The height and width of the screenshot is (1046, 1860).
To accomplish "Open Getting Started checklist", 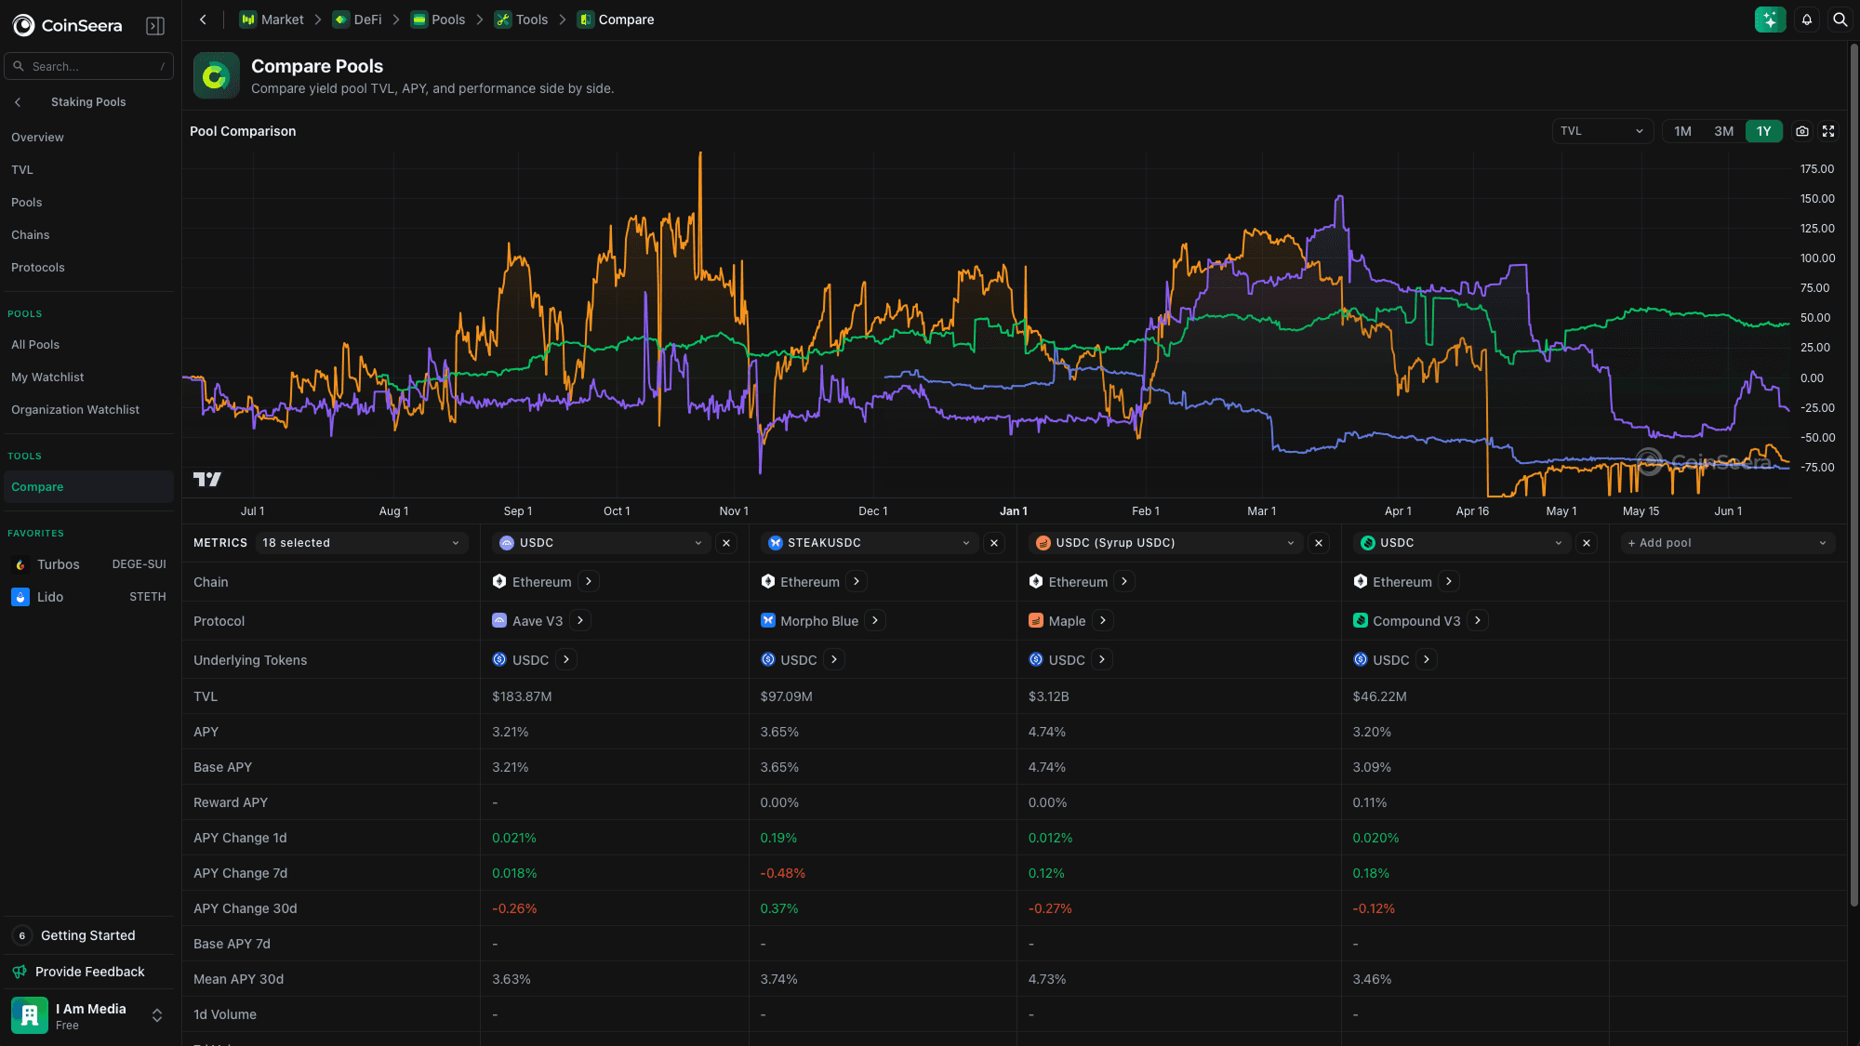I will pos(88,935).
